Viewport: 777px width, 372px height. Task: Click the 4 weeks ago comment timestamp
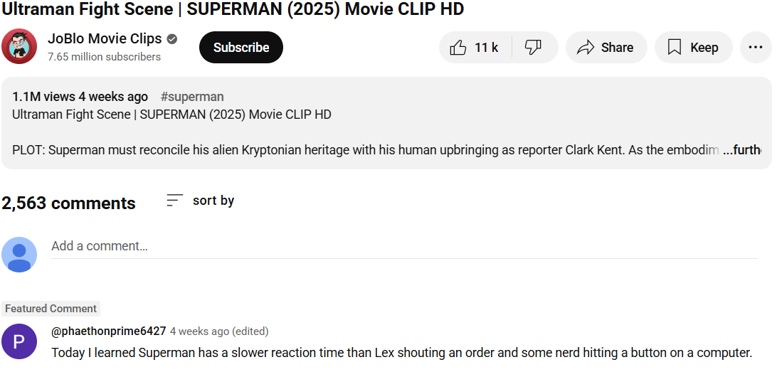[x=200, y=331]
